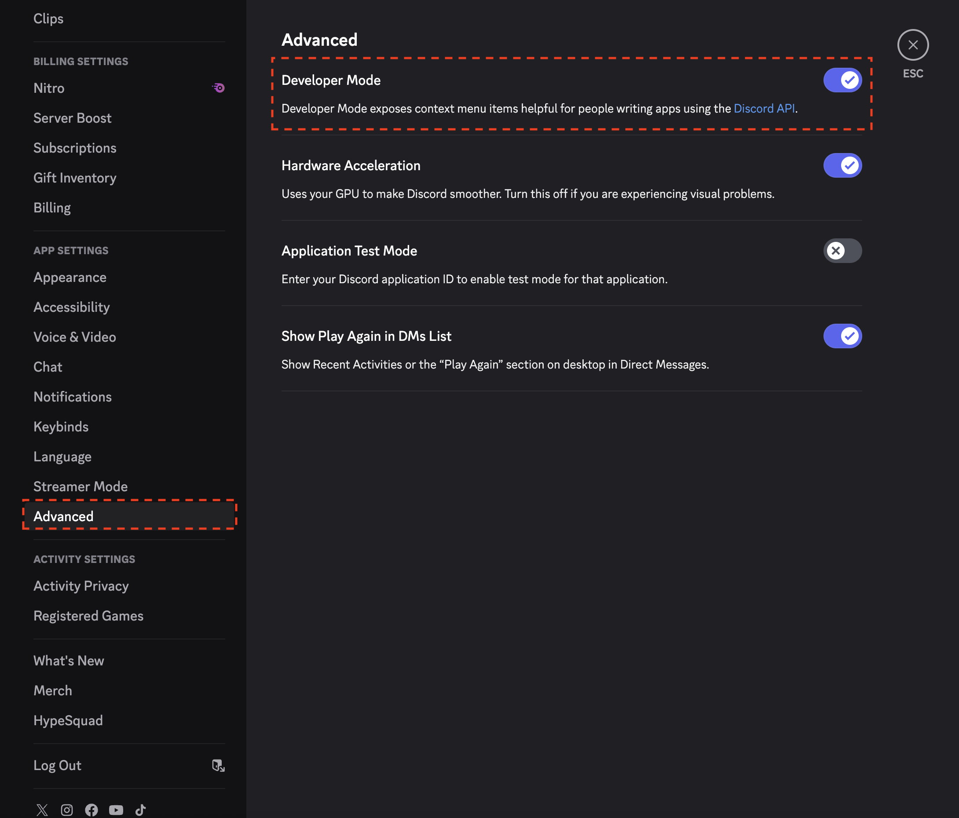The image size is (959, 818).
Task: Follow the Discord API link
Action: pos(764,108)
